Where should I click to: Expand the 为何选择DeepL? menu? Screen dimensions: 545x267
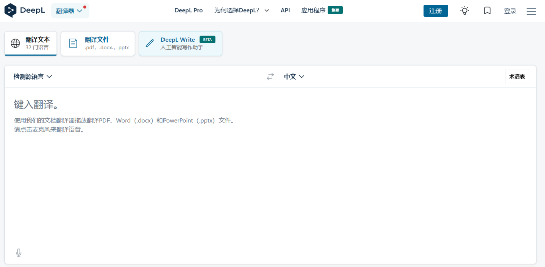241,10
